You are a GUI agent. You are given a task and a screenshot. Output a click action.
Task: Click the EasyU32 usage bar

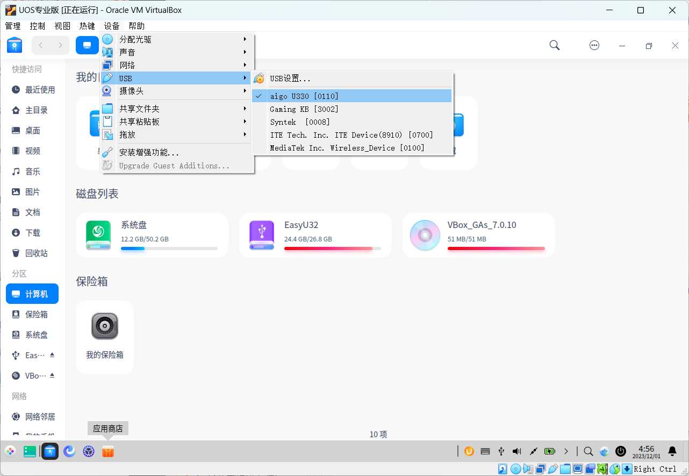point(333,248)
